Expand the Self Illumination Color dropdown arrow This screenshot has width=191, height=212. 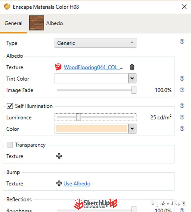click(x=132, y=129)
